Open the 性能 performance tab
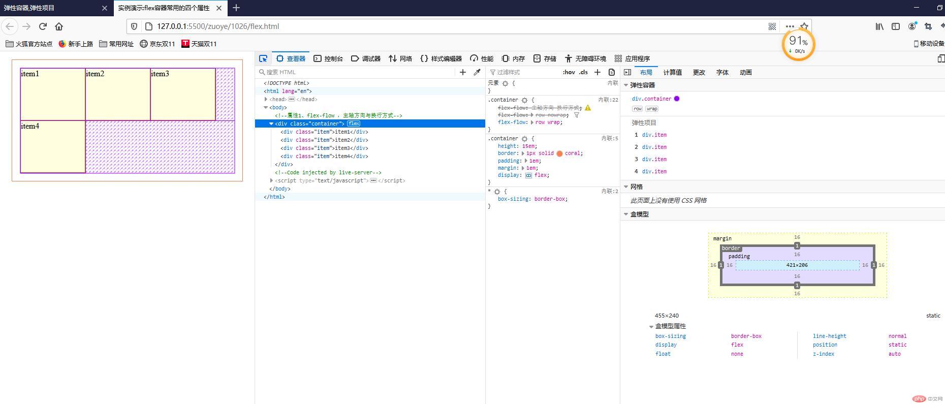The image size is (945, 404). point(482,58)
